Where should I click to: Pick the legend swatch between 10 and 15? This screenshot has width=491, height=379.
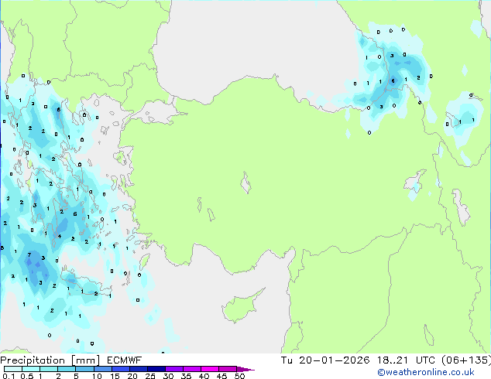103,369
